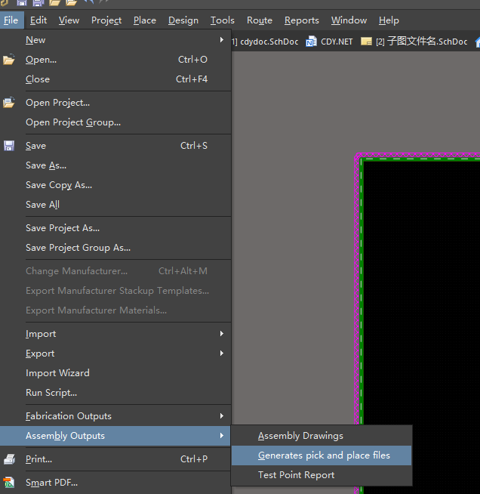Choose Generates pick and place files

(x=322, y=455)
